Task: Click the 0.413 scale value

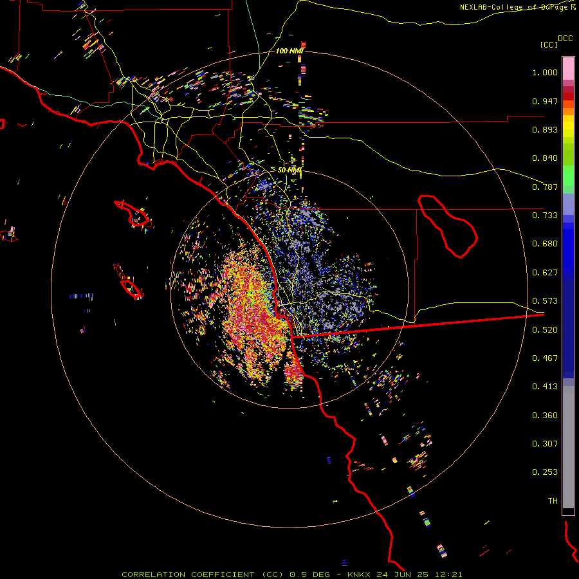Action: (545, 387)
